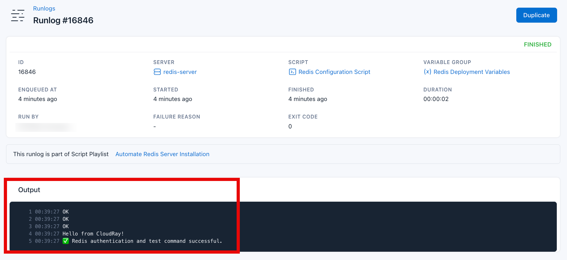
Task: Click the (x) variable group icon
Action: click(427, 72)
